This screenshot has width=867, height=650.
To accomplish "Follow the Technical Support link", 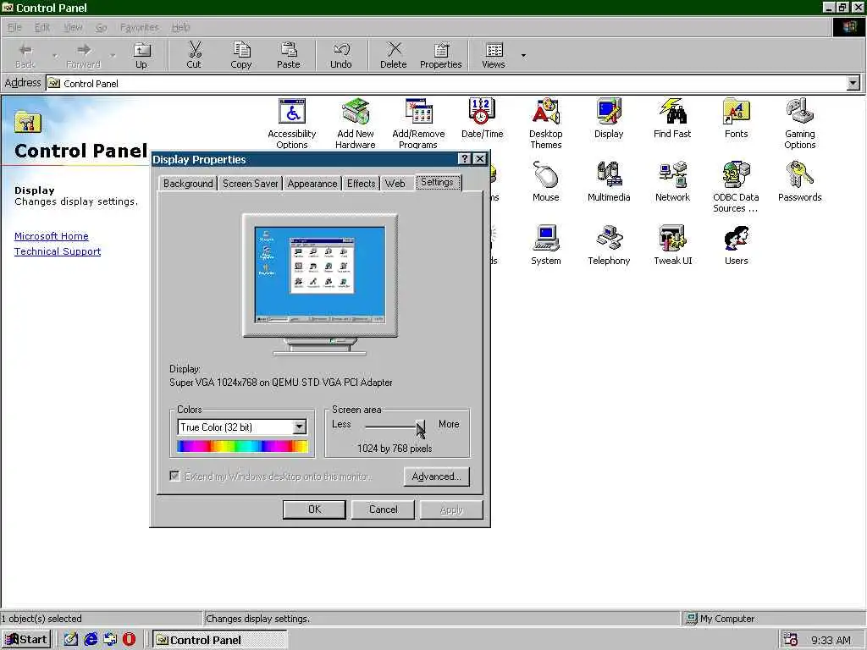I will (58, 251).
